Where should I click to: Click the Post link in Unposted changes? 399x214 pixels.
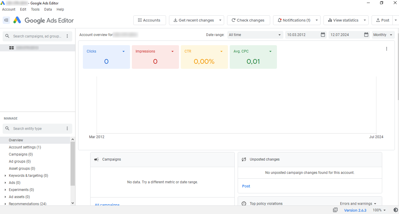point(246,186)
